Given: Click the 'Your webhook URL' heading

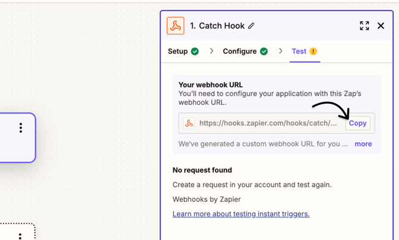Looking at the screenshot, I should coord(210,85).
